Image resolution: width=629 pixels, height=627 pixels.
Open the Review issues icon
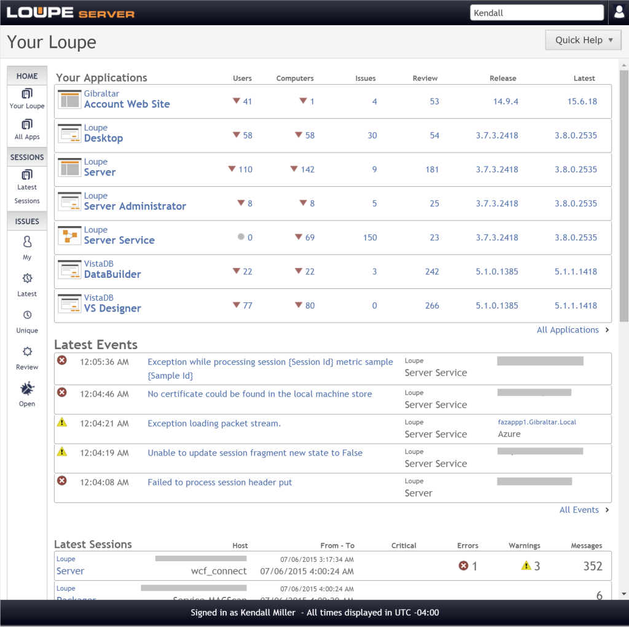(x=26, y=351)
